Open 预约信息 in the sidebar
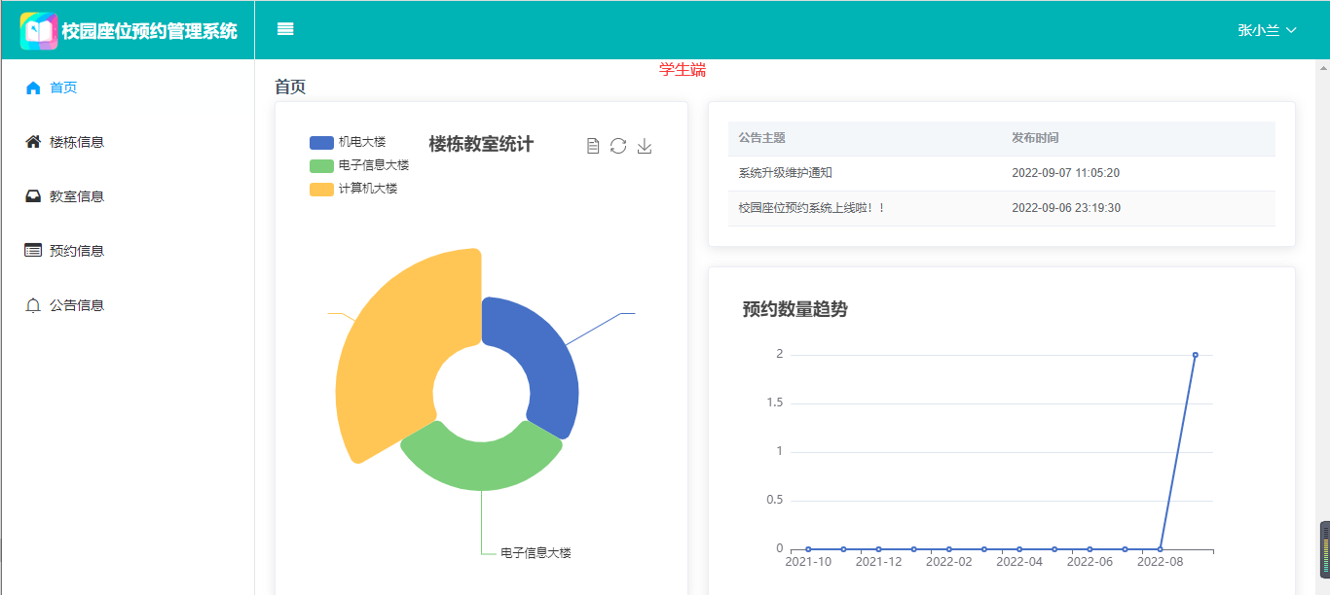 76,251
